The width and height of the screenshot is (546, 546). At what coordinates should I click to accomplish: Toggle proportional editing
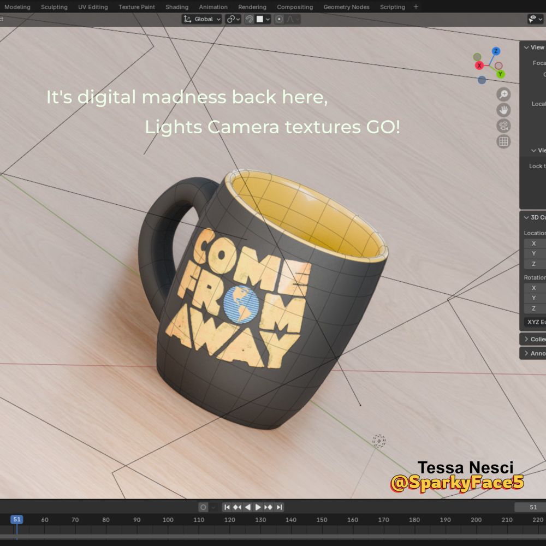click(x=279, y=19)
